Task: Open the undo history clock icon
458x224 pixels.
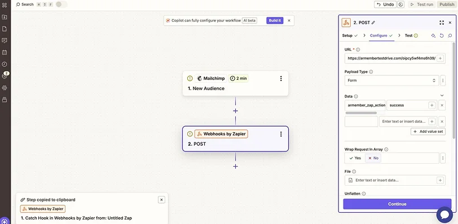Action: pyautogui.click(x=400, y=5)
